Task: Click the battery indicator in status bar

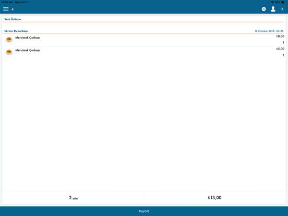Action: coord(284,2)
